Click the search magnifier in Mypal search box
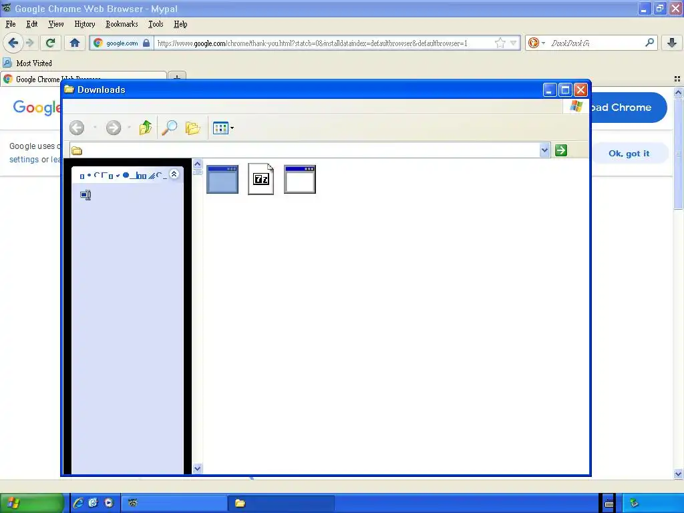 point(649,42)
